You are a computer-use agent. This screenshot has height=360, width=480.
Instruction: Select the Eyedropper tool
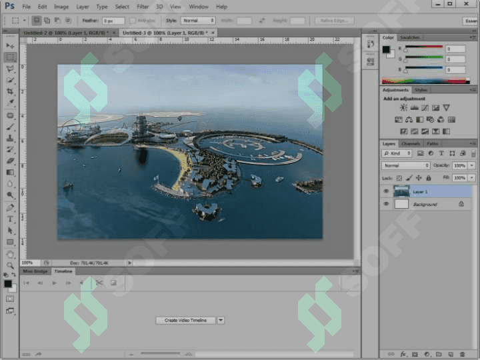click(10, 103)
